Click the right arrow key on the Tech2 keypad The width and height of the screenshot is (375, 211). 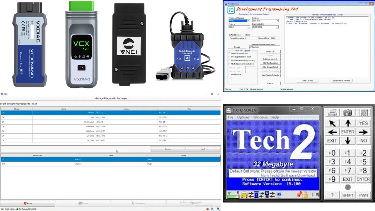[x=363, y=132]
